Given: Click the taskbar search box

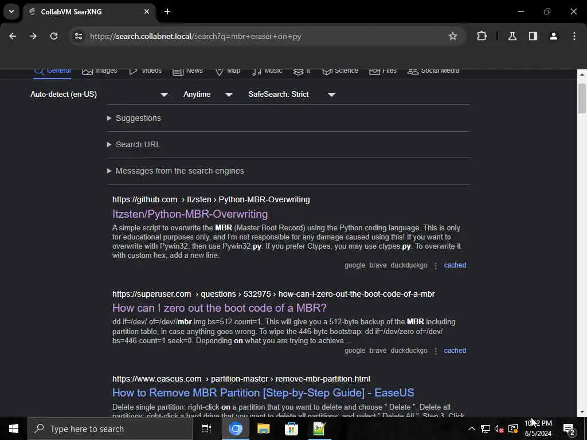Looking at the screenshot, I should click(109, 429).
